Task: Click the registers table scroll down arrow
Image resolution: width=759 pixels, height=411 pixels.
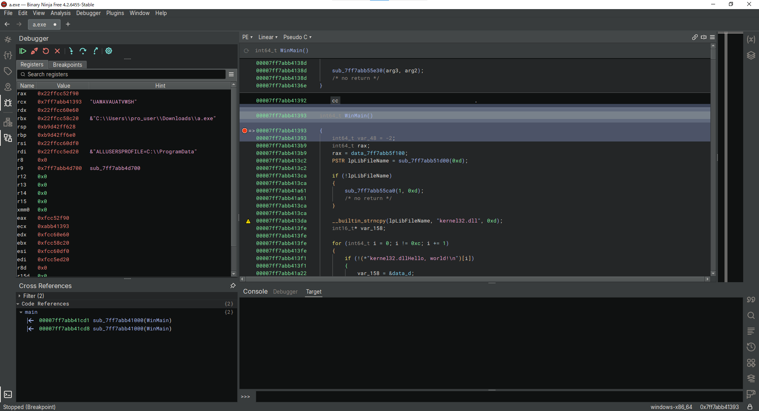Action: (x=234, y=273)
